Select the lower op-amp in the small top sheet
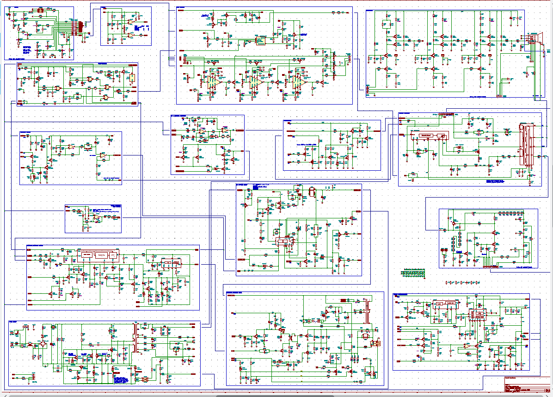The image size is (553, 397). point(130,36)
